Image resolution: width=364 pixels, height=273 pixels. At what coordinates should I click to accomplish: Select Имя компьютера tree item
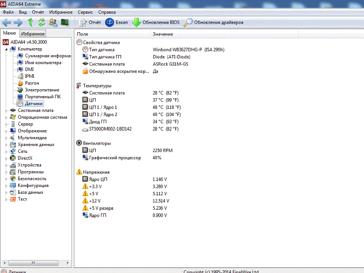click(40, 63)
